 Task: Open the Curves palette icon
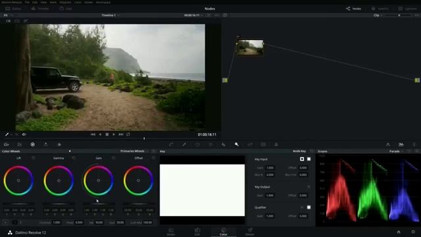[171, 145]
